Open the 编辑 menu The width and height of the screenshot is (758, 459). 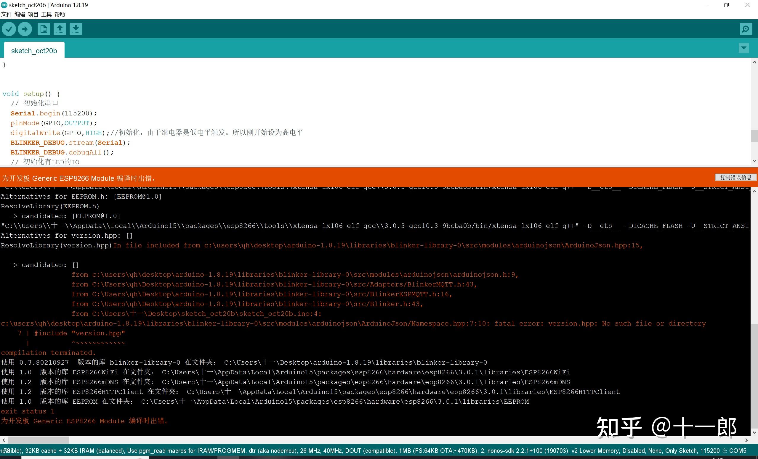[20, 14]
